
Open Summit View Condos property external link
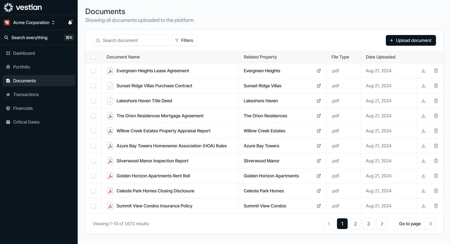point(319,206)
